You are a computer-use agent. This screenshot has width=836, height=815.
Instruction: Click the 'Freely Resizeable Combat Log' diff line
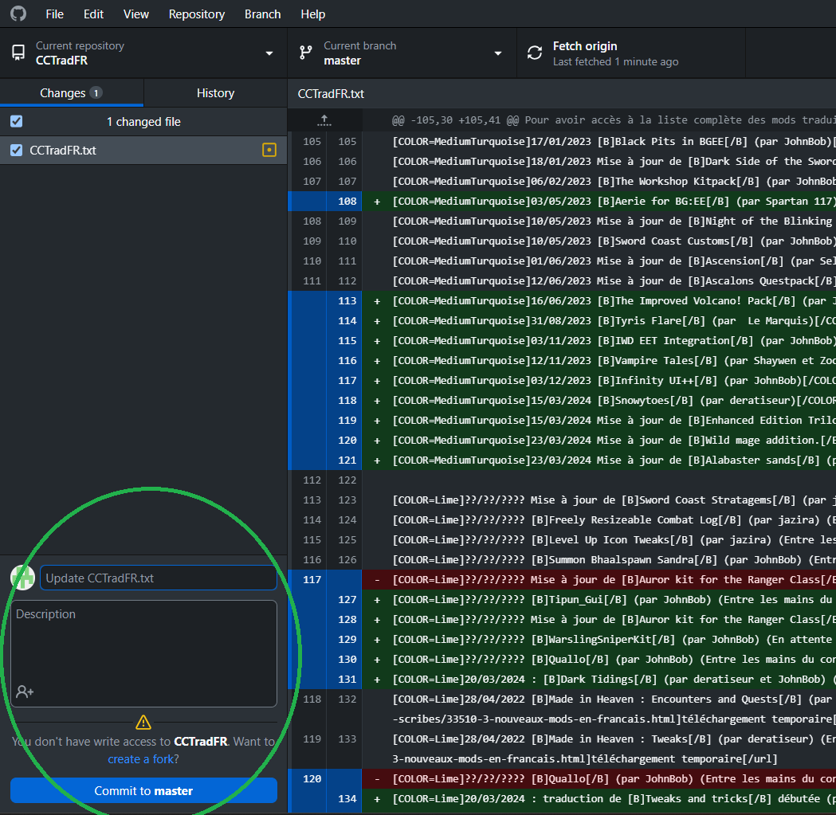[x=599, y=520]
